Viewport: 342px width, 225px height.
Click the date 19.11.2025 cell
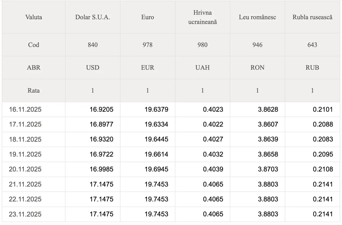coord(25,154)
